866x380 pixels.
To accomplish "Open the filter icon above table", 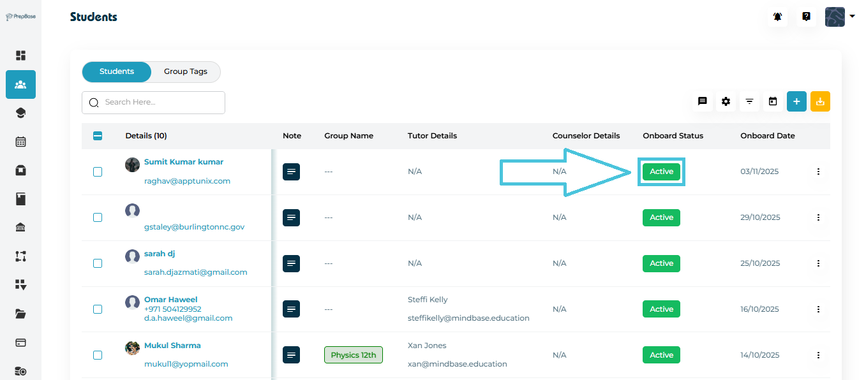I will (749, 101).
